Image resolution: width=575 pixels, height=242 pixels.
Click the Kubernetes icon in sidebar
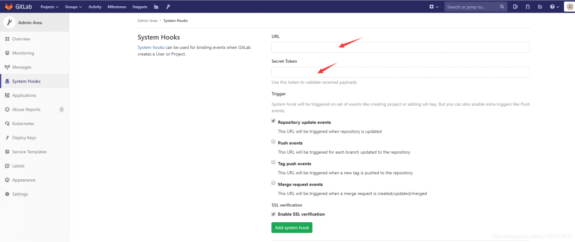click(x=7, y=124)
